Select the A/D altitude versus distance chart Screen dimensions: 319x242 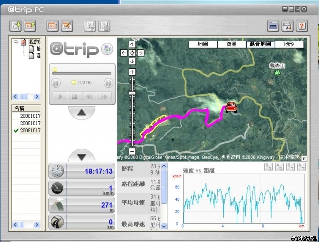(x=279, y=167)
